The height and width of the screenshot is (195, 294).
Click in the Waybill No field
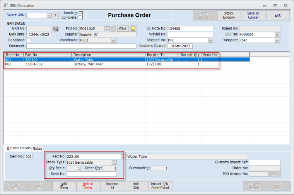(190, 34)
